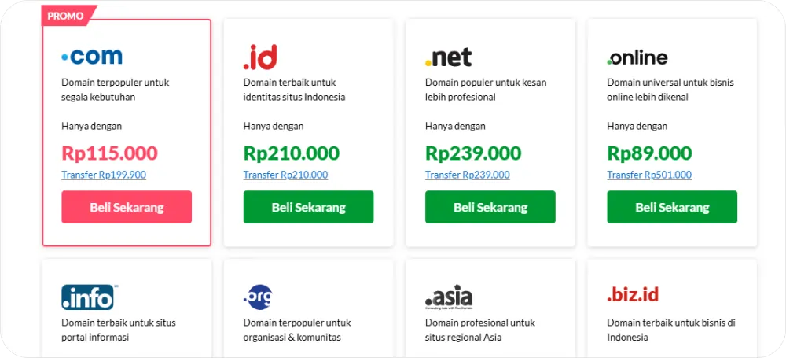Purchase the .online domain via Beli Sekarang
786x358 pixels.
click(x=672, y=207)
